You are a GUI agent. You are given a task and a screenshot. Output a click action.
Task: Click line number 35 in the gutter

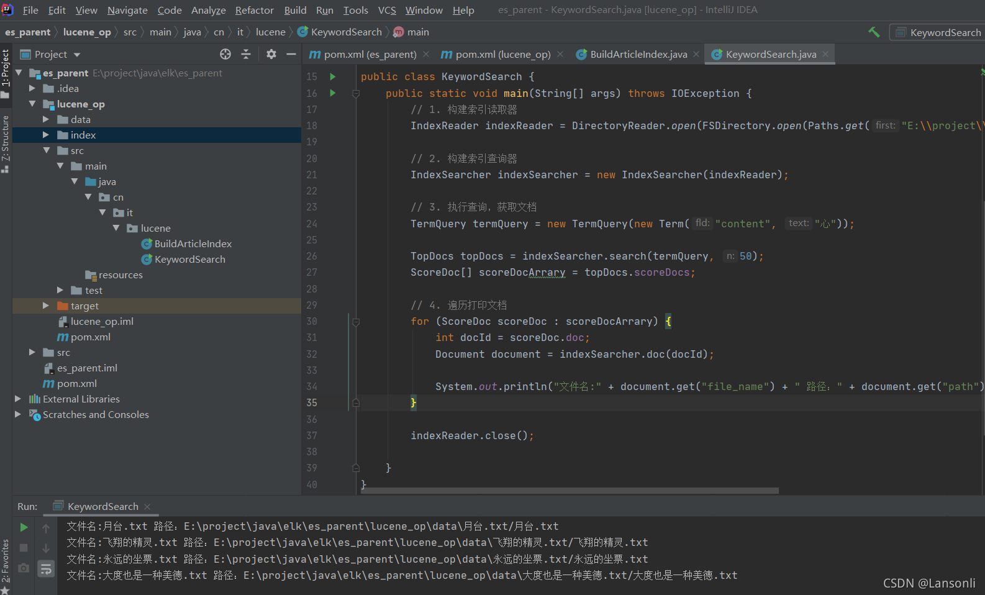312,402
